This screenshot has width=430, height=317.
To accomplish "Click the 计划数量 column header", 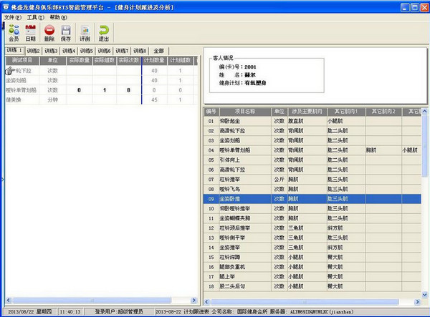I will [154, 61].
